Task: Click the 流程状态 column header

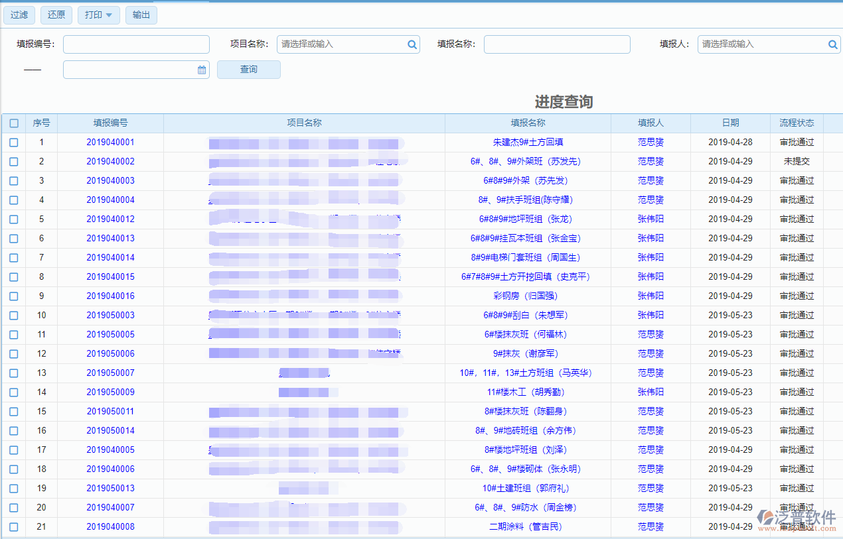Action: 797,123
